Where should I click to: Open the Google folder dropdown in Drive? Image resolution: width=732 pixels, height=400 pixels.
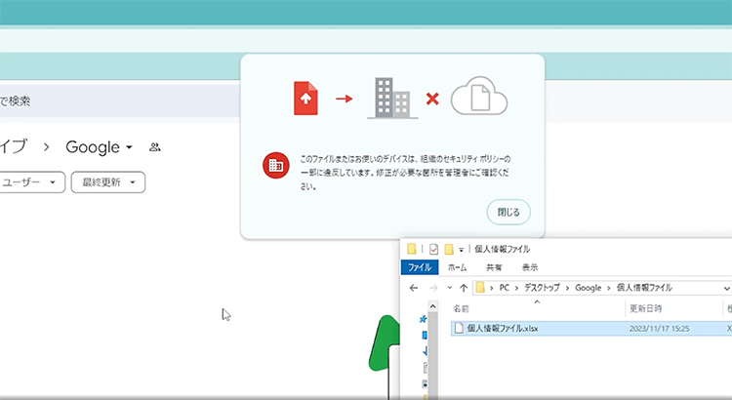click(x=129, y=147)
